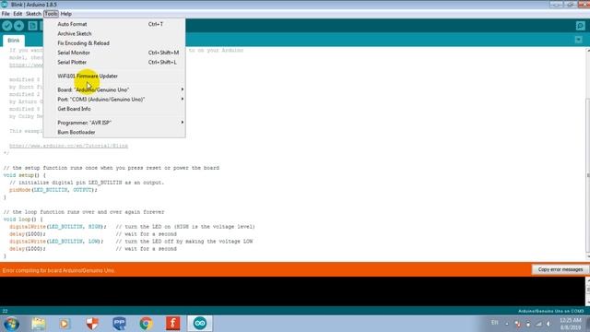
Task: Open the Edit menu
Action: tap(18, 14)
